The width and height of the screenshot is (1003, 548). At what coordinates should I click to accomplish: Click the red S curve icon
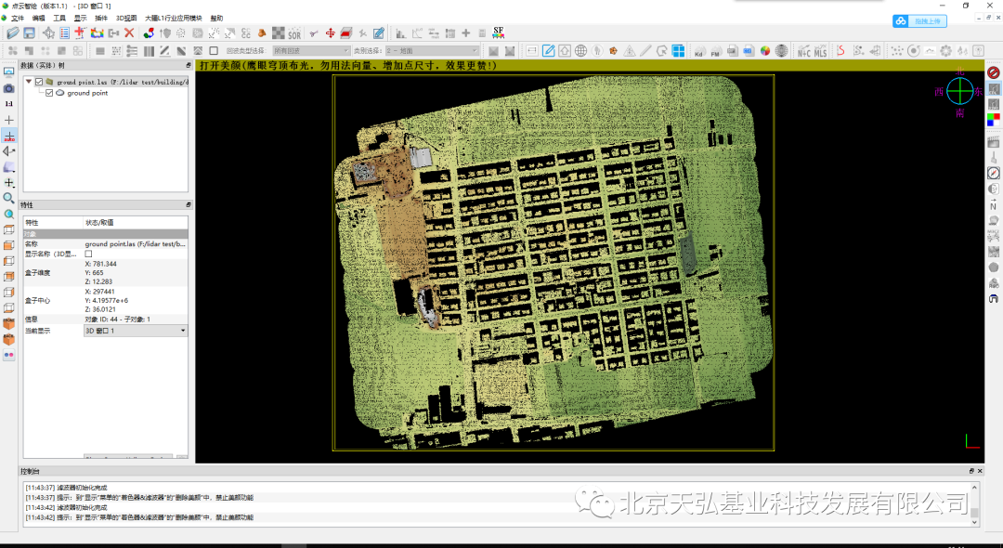(840, 50)
